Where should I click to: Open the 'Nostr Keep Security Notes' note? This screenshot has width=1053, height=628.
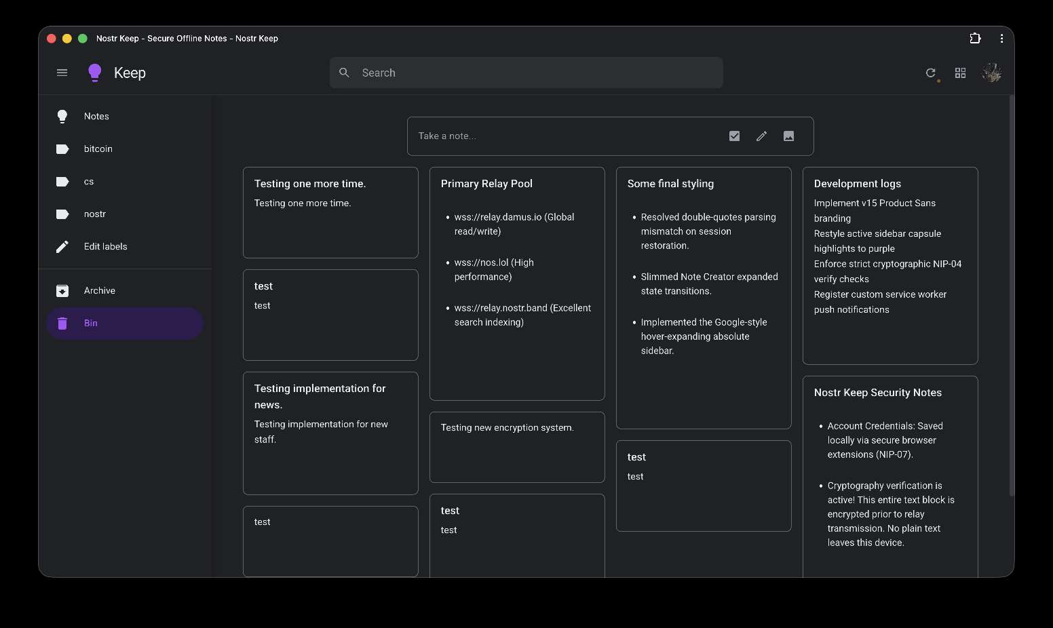click(x=890, y=477)
